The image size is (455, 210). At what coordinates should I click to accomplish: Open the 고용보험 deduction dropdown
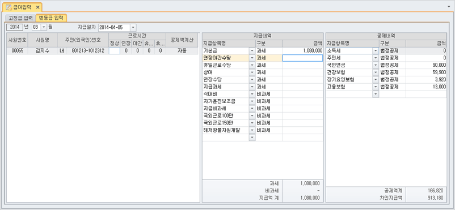(376, 87)
